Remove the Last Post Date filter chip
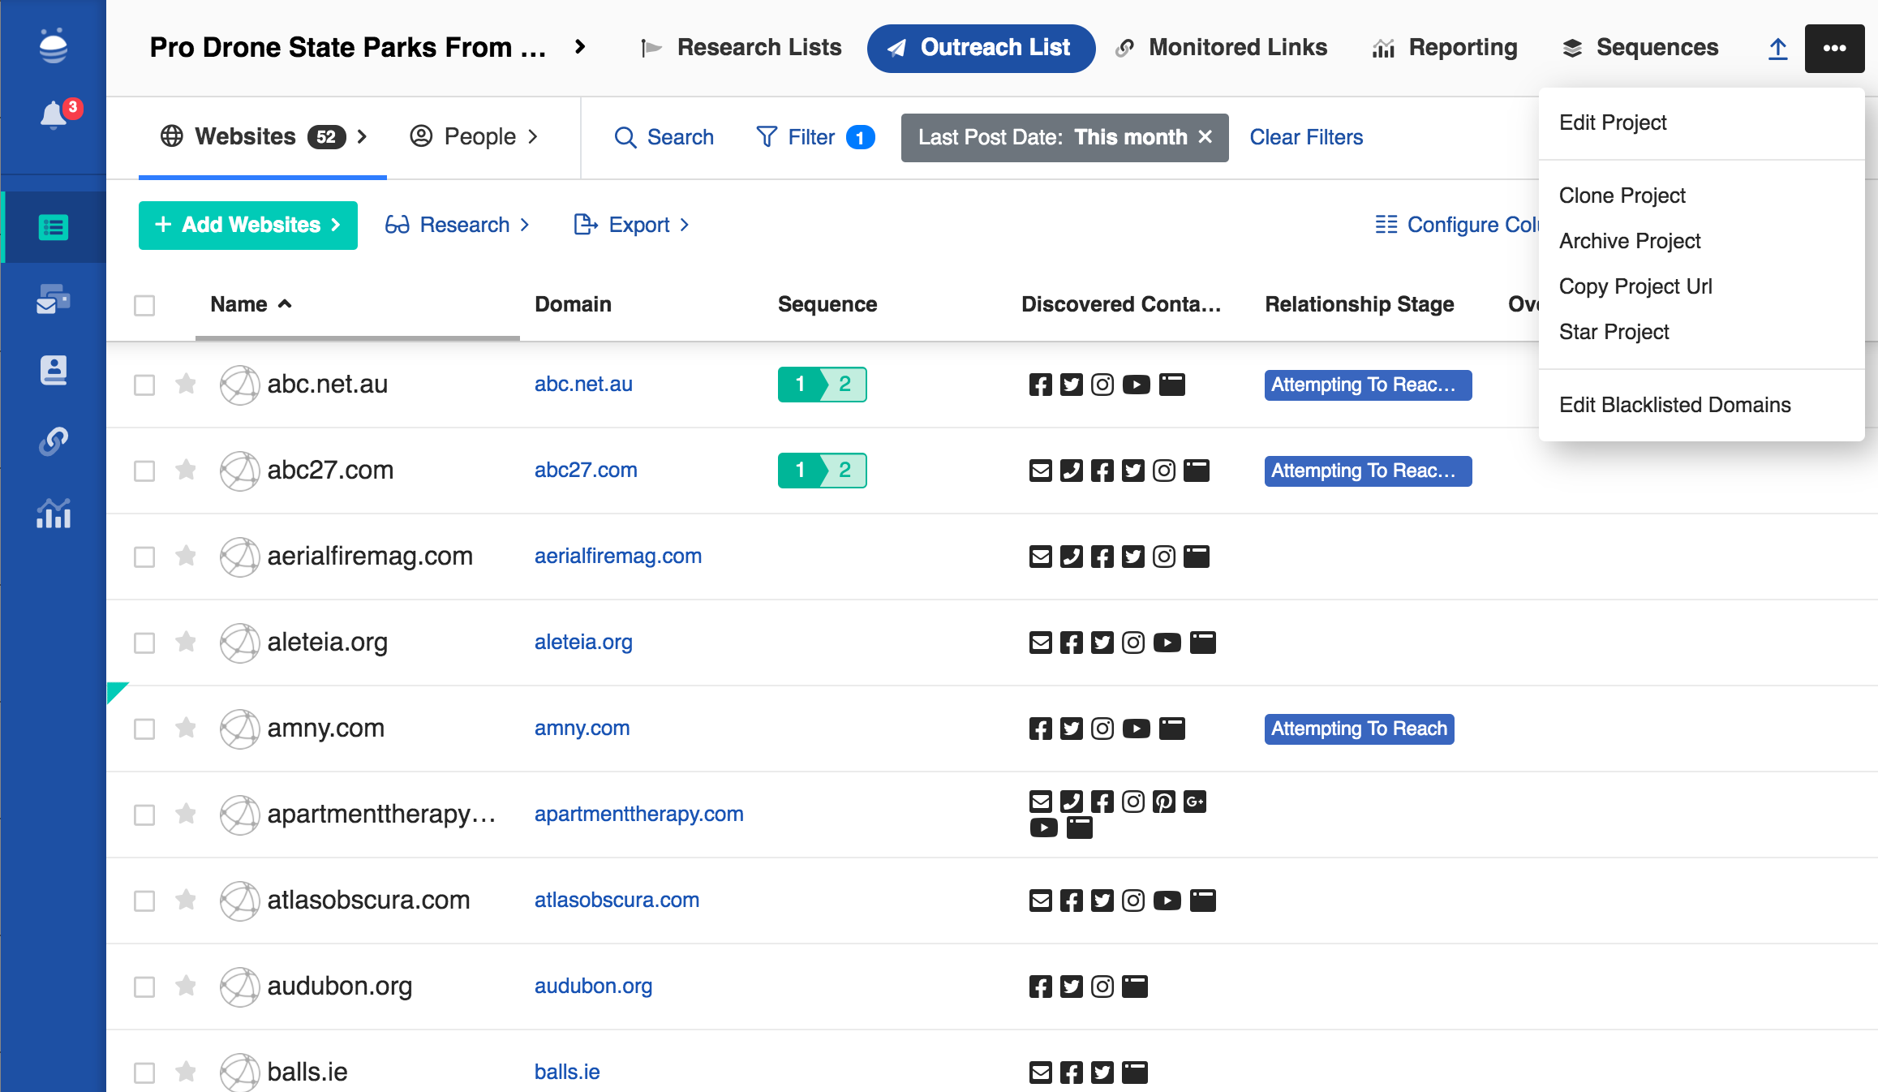Screen dimensions: 1878x1092 coord(1205,137)
